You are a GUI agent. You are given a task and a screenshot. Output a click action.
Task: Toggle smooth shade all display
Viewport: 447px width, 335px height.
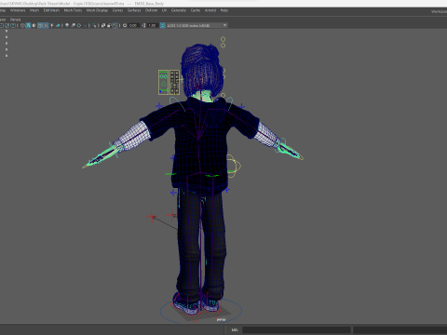pyautogui.click(x=28, y=25)
